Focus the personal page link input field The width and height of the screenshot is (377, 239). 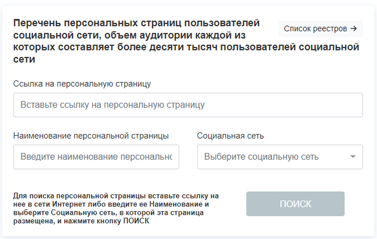pyautogui.click(x=188, y=105)
